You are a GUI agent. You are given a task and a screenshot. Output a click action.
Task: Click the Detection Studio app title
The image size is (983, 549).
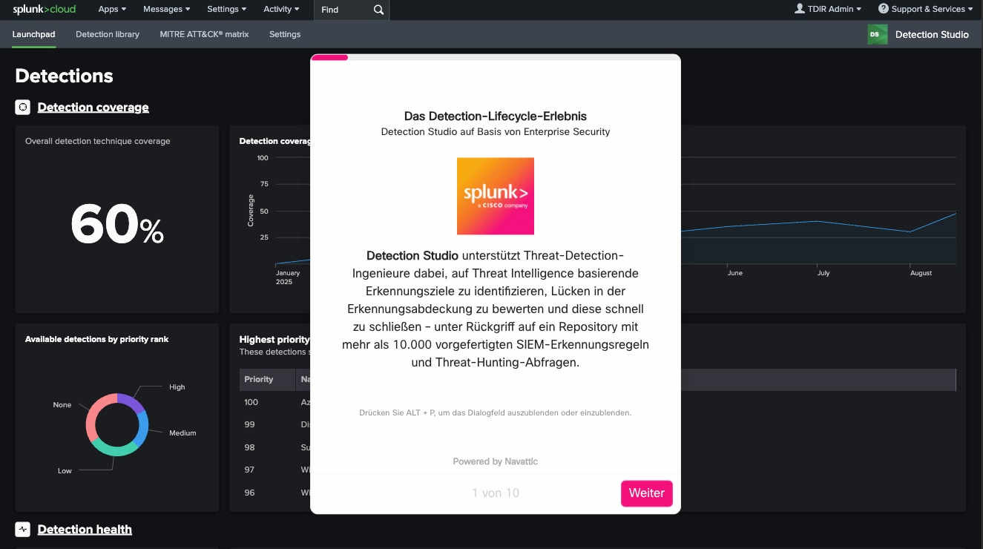tap(932, 34)
